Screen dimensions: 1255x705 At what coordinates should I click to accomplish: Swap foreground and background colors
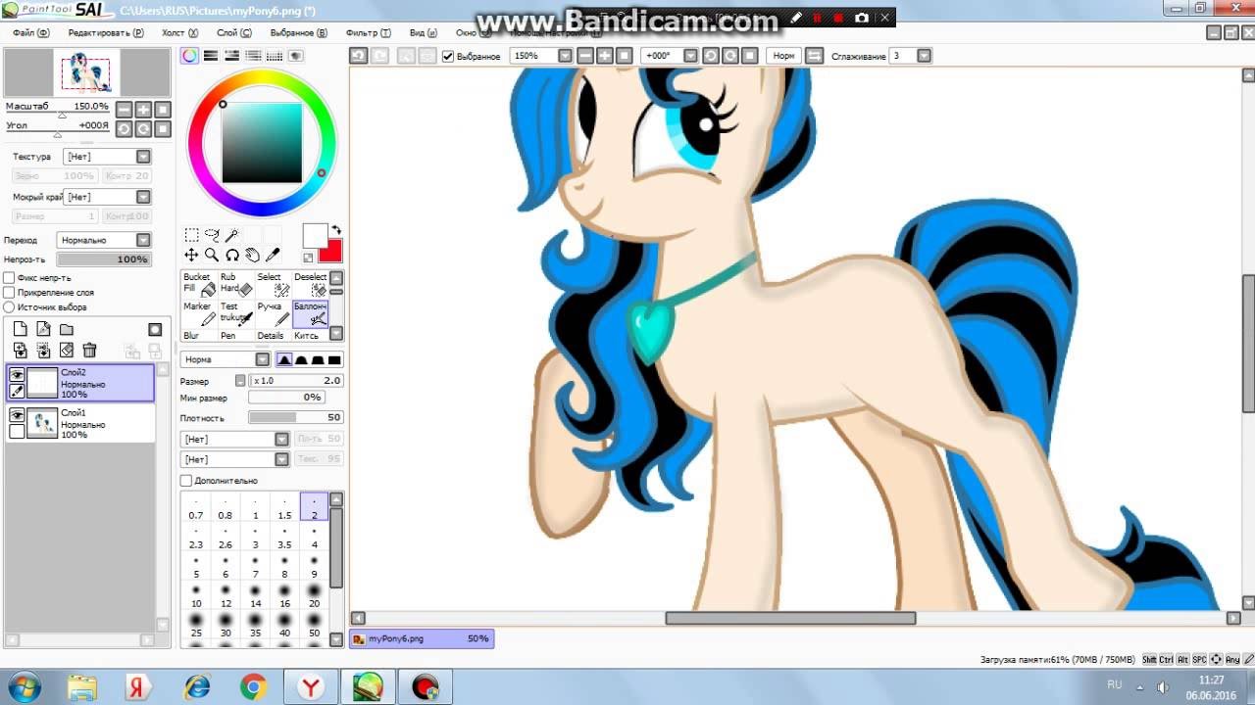336,230
